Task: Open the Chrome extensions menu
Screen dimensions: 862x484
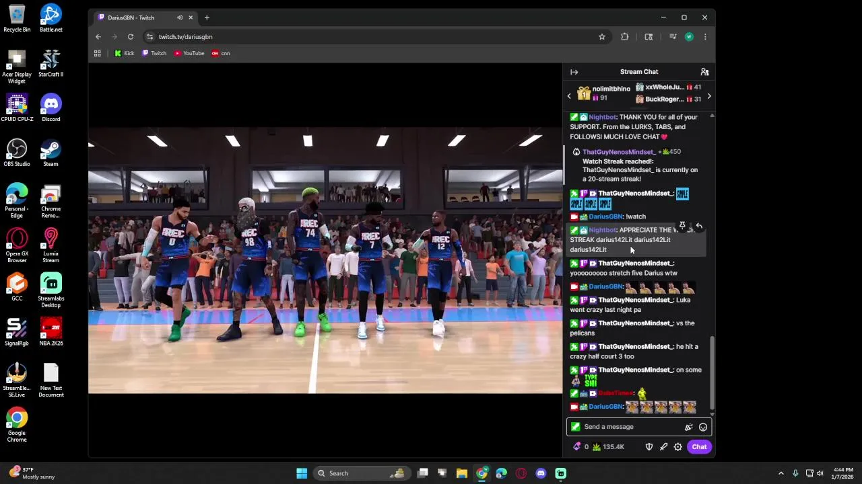Action: (x=625, y=37)
